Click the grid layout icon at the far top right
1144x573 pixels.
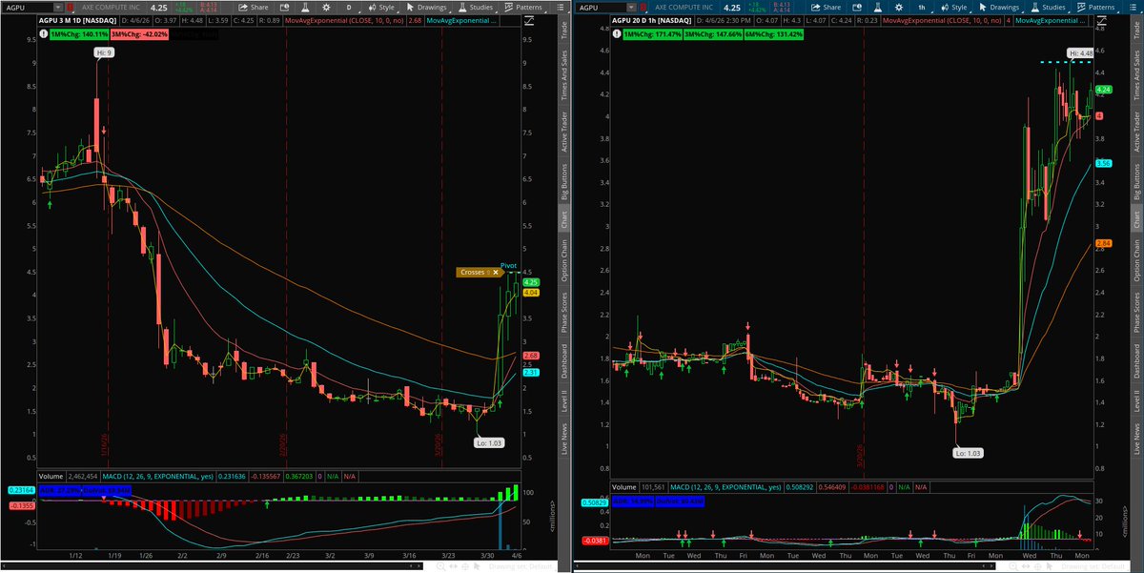(x=1131, y=6)
